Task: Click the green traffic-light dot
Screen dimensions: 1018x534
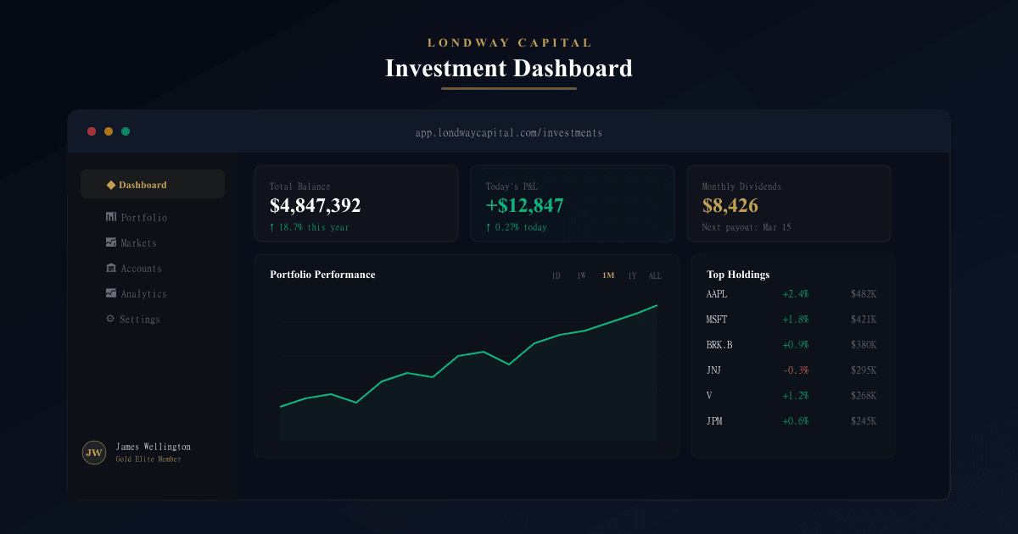Action: (126, 131)
